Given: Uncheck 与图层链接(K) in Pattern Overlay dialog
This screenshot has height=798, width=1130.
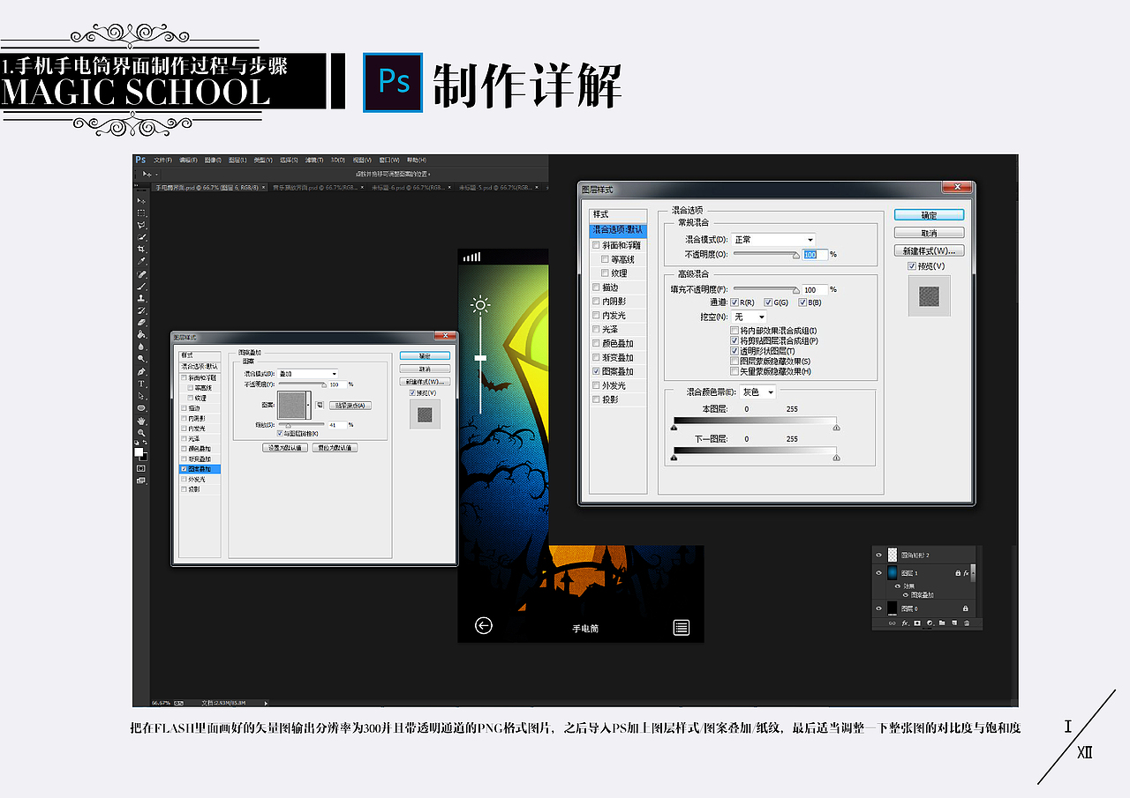Looking at the screenshot, I should point(280,434).
